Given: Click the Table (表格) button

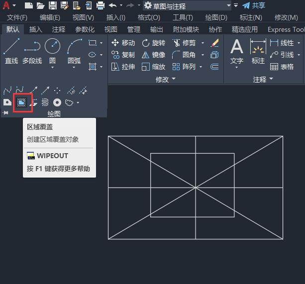Looking at the screenshot, I should tap(282, 67).
